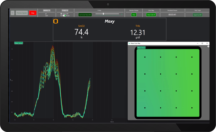The image size is (216, 132).
Task: Select the Maize Sensor tag above the graph
Action: [19, 43]
